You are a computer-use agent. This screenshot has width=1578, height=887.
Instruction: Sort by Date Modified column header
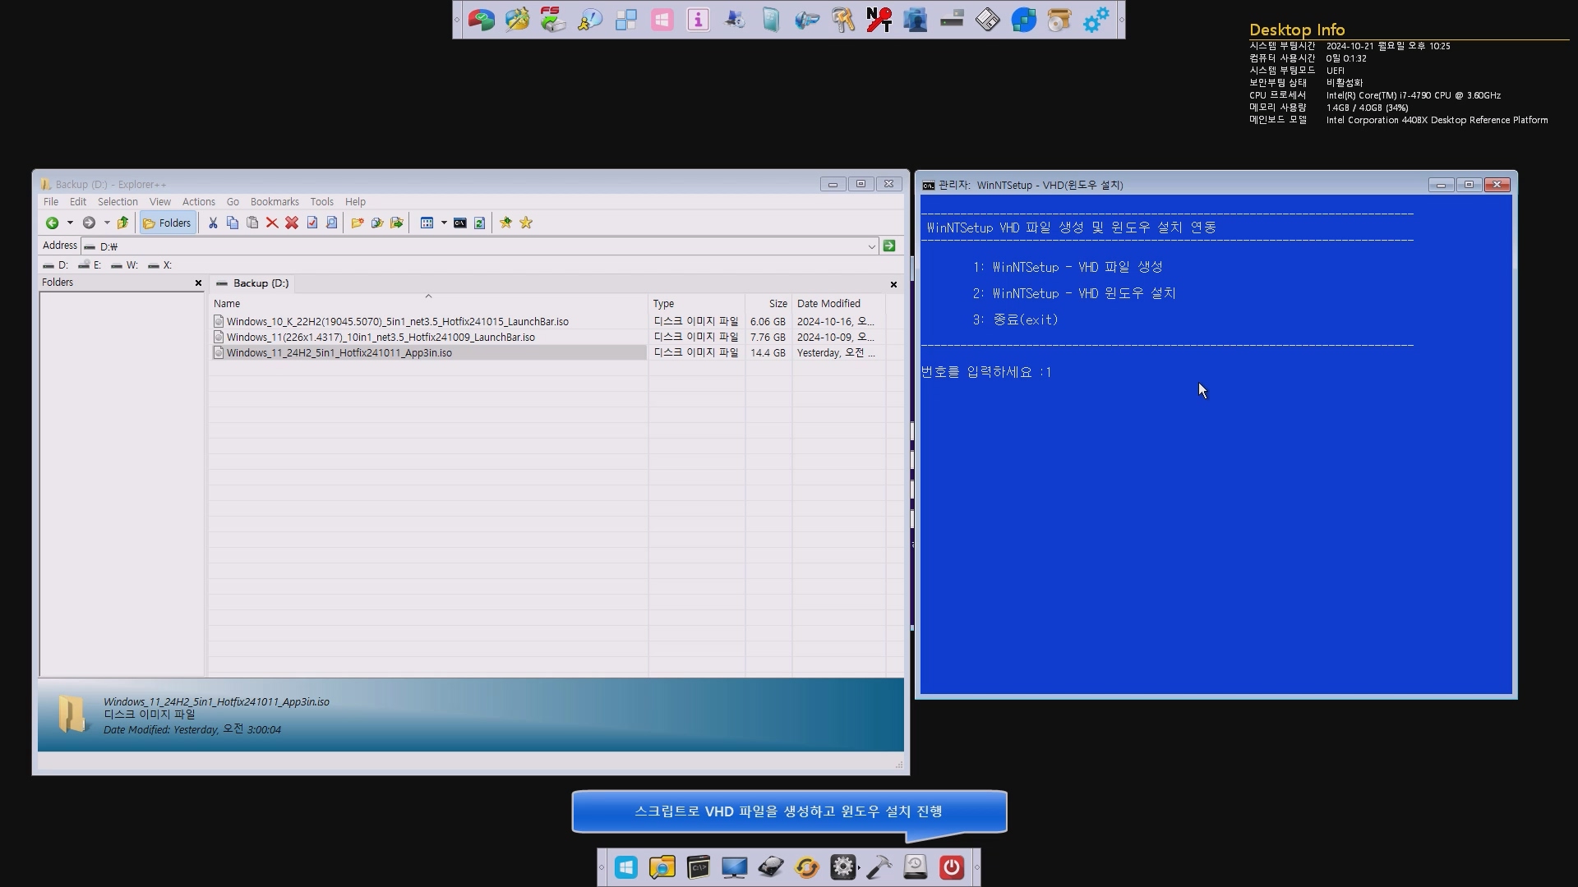point(839,303)
